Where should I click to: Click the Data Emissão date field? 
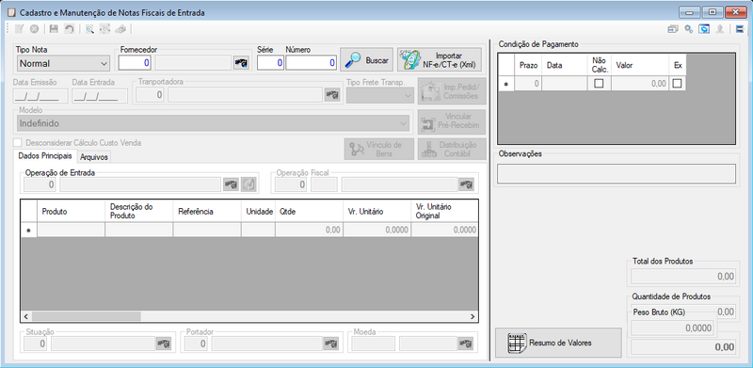(x=40, y=96)
